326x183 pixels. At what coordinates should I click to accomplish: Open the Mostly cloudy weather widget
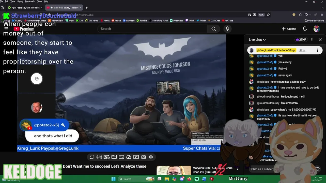11,179
